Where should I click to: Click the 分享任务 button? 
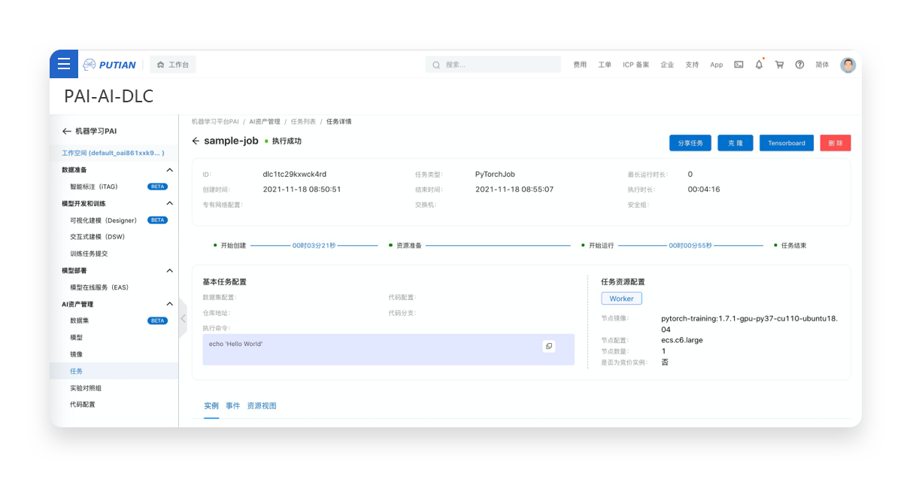pos(690,143)
